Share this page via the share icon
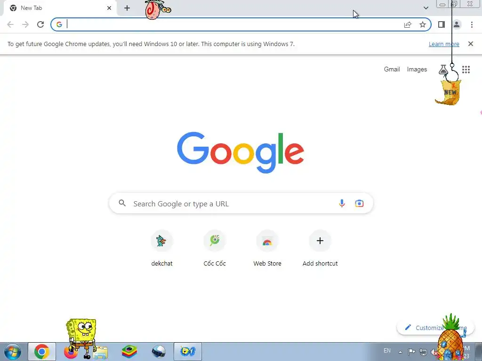This screenshot has width=482, height=361. click(x=408, y=24)
